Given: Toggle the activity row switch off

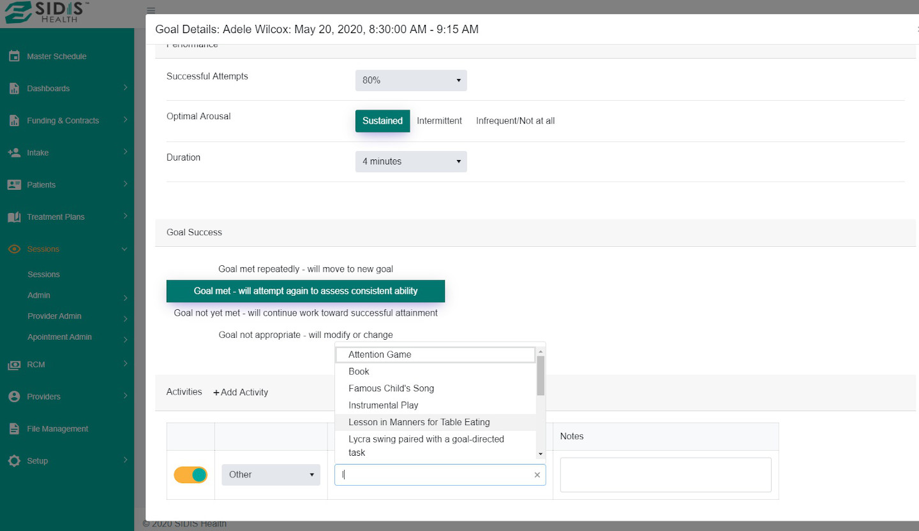Looking at the screenshot, I should click(x=191, y=475).
